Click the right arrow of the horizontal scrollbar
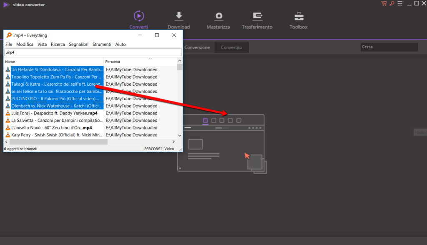The height and width of the screenshot is (245, 427). (x=173, y=142)
